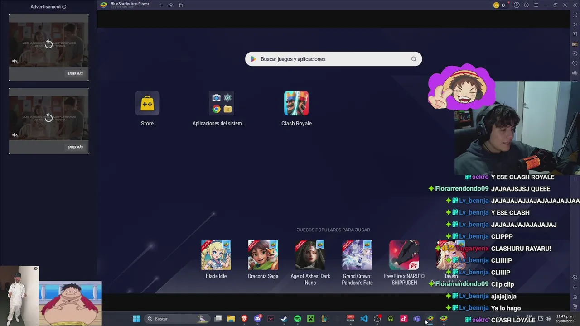580x326 pixels.
Task: Open BlueStacks settings gear in sidebar
Action: pyautogui.click(x=575, y=278)
